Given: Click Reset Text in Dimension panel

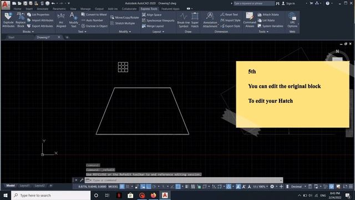Looking at the screenshot, I should pos(229,14).
